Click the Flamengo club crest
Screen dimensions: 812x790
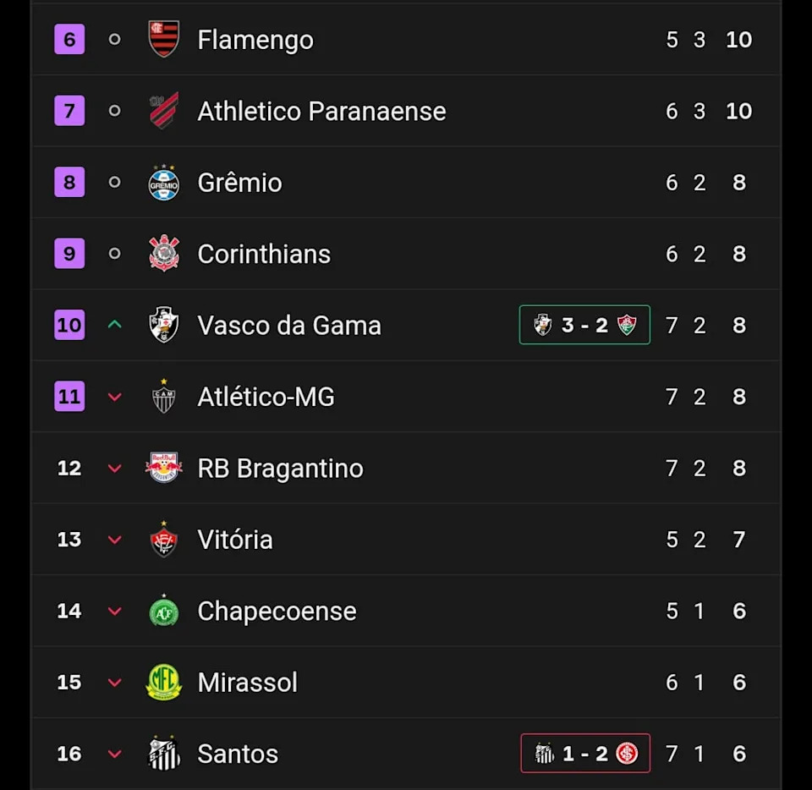pyautogui.click(x=163, y=40)
